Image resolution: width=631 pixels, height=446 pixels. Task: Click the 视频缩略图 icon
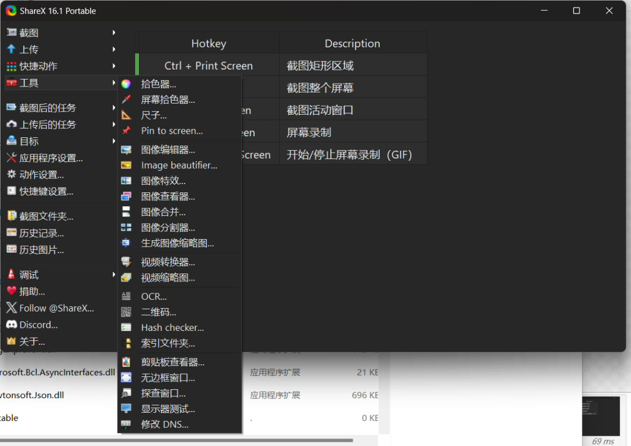tap(126, 277)
